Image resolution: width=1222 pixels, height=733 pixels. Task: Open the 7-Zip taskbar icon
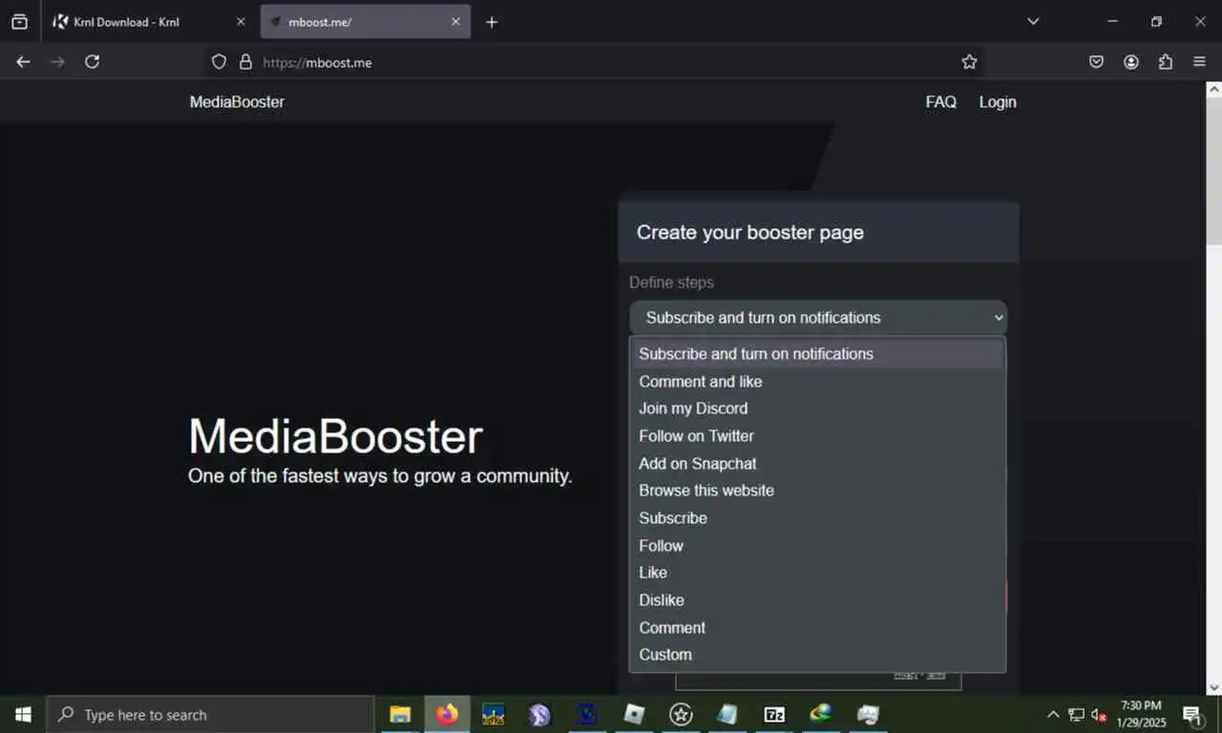pos(774,715)
